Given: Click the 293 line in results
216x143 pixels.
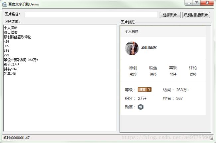Looking at the screenshot, I should [6, 55].
